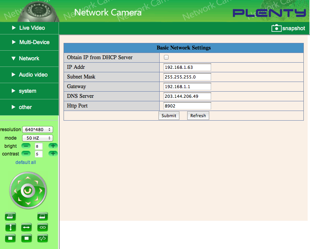This screenshot has height=249, width=310.
Task: Stop horizontal patrol square button
Action: tap(26, 238)
